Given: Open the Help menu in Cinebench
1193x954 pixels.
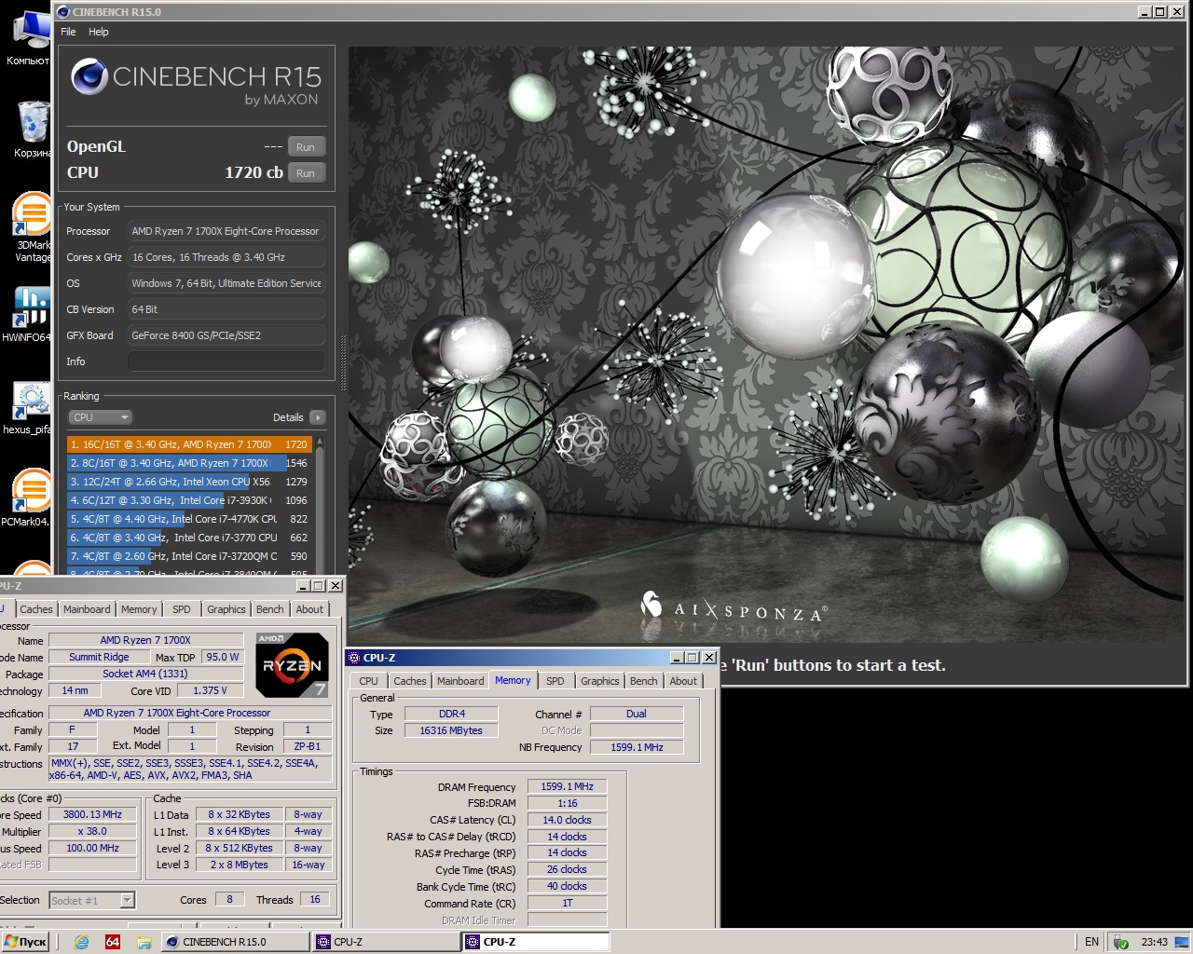Looking at the screenshot, I should tap(99, 32).
